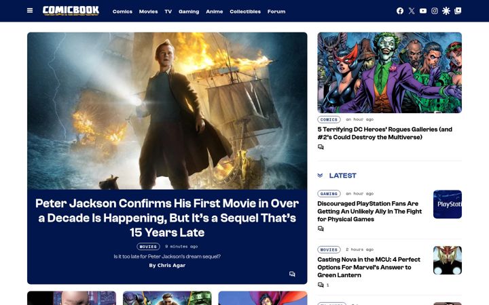Click the GAMING category tag
The height and width of the screenshot is (305, 489).
click(329, 194)
